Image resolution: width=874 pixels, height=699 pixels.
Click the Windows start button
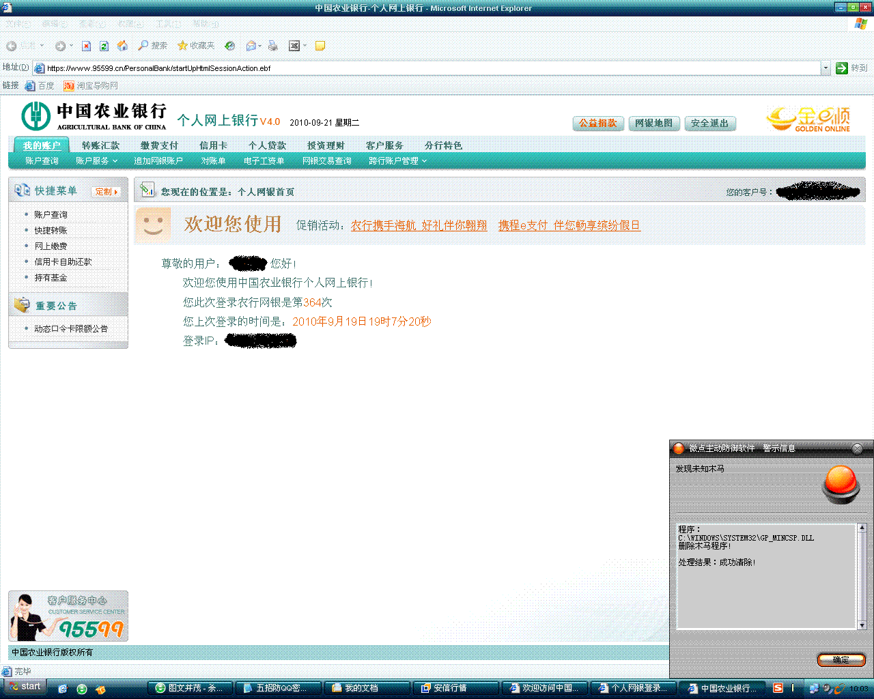coord(25,687)
